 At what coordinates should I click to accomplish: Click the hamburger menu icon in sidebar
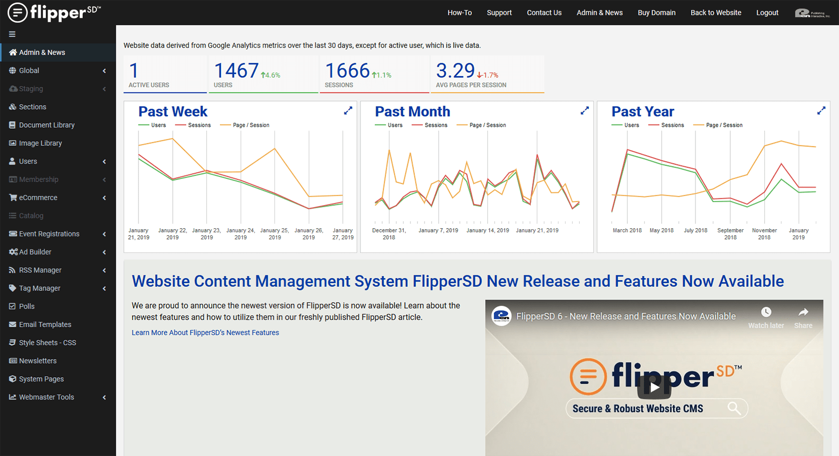click(x=12, y=34)
